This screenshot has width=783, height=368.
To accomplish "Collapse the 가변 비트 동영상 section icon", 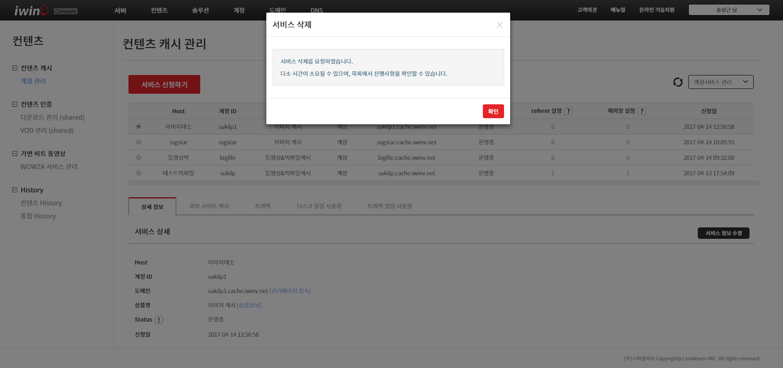I will [15, 154].
